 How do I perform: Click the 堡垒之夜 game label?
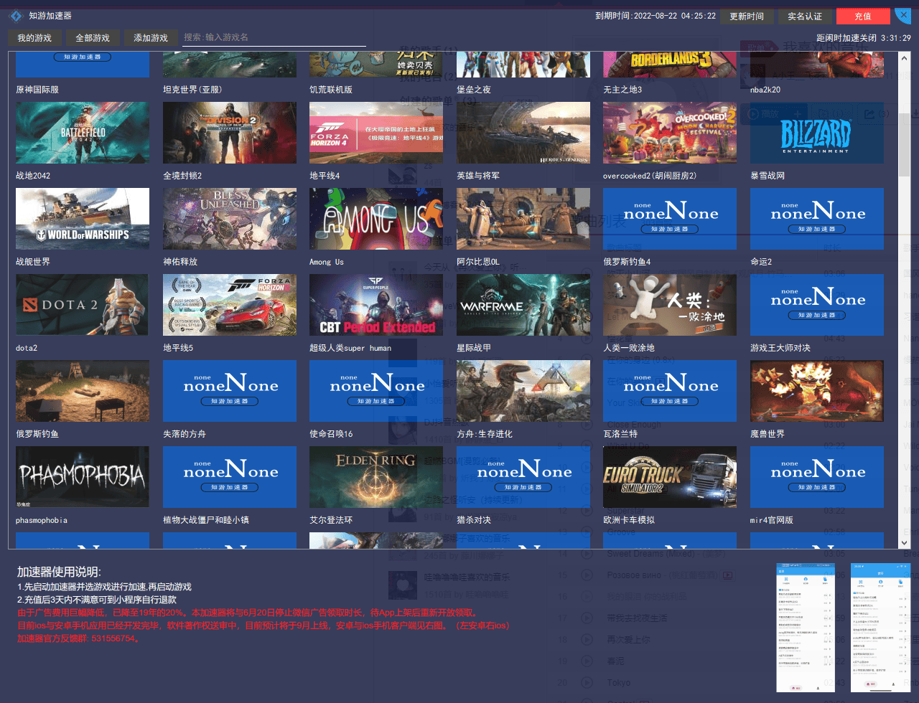(474, 90)
